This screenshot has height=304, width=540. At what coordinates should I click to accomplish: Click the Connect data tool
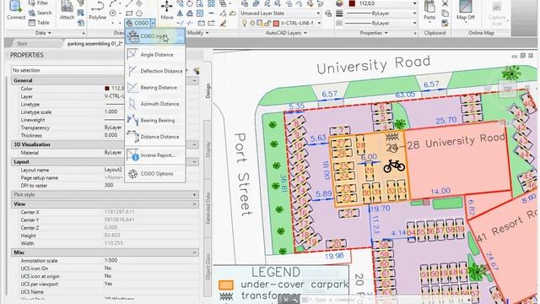[x=15, y=10]
